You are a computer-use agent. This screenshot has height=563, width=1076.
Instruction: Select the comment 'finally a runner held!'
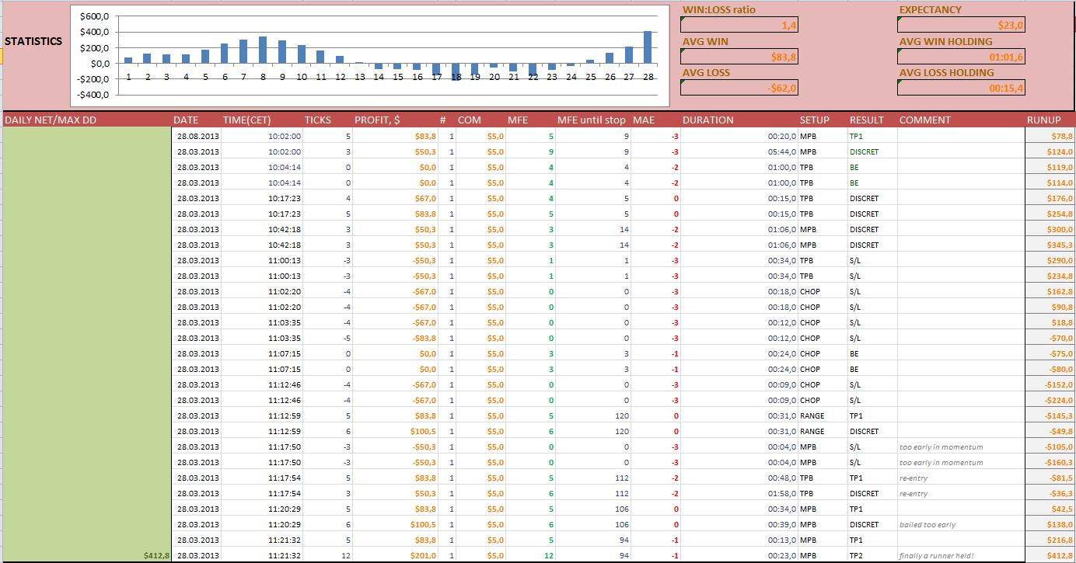(x=960, y=555)
